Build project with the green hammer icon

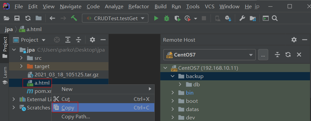[x=74, y=18]
